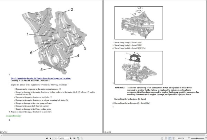The image size is (207, 140).
Task: Click the zoom in plus button
Action: pos(206,138)
